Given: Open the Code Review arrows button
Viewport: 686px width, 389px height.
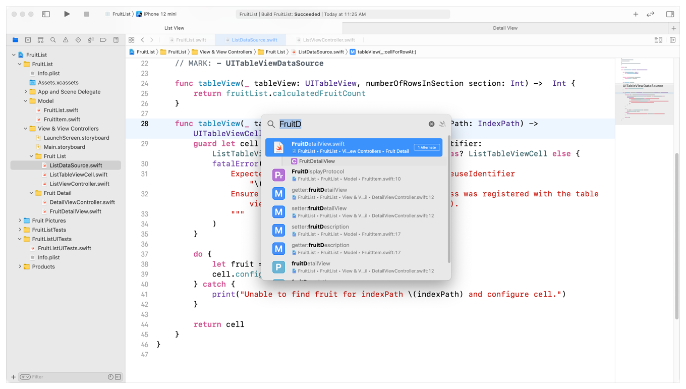Looking at the screenshot, I should click(x=651, y=14).
